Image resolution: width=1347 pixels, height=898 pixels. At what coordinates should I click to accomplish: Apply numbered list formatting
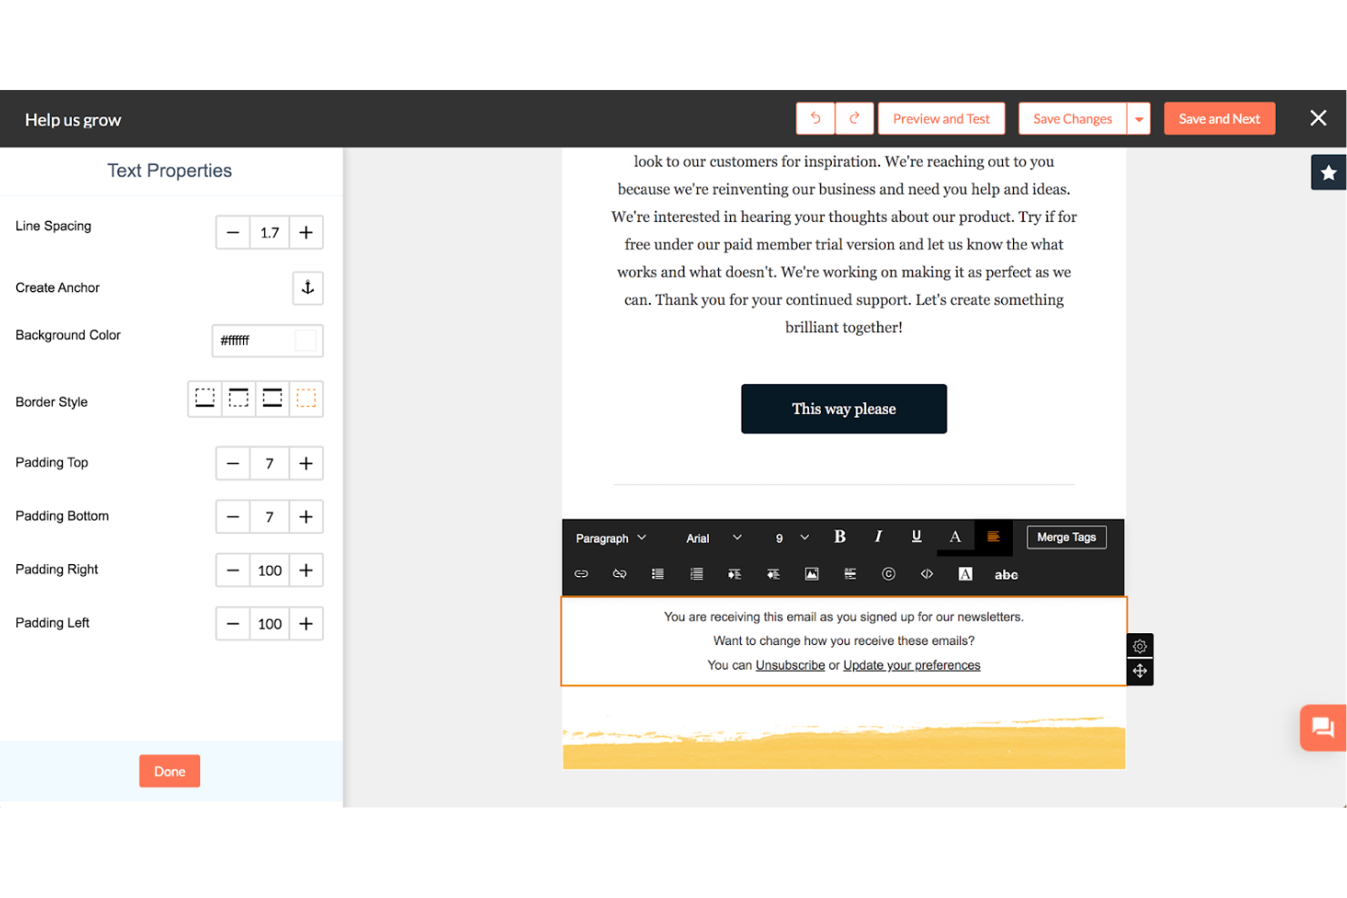pyautogui.click(x=696, y=574)
